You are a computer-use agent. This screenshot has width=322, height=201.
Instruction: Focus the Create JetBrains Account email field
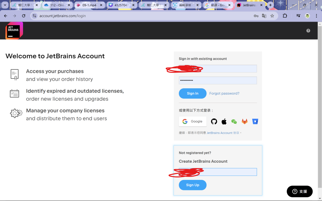(218, 172)
